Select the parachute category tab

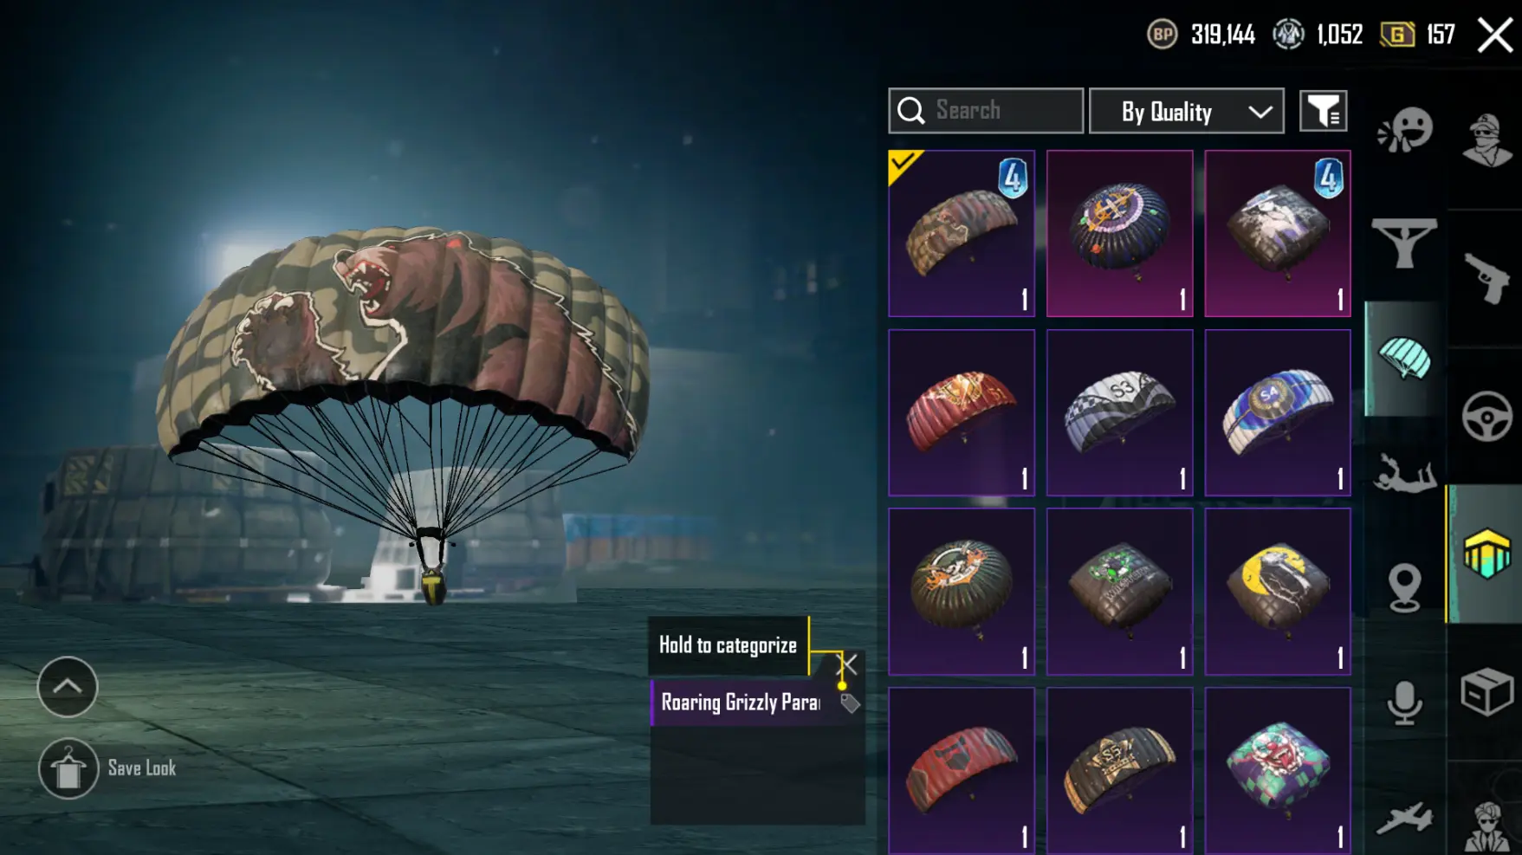1404,359
